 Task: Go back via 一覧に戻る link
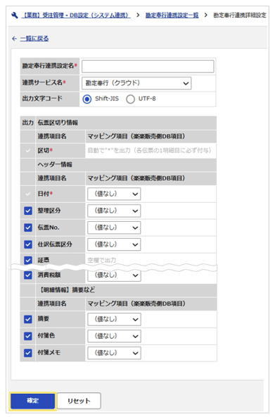[x=34, y=39]
